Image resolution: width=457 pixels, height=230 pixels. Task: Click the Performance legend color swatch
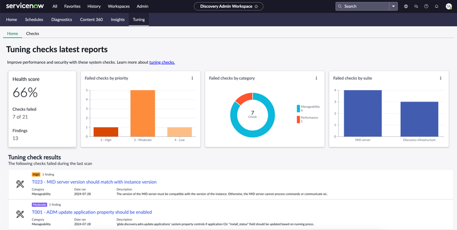coord(298,120)
